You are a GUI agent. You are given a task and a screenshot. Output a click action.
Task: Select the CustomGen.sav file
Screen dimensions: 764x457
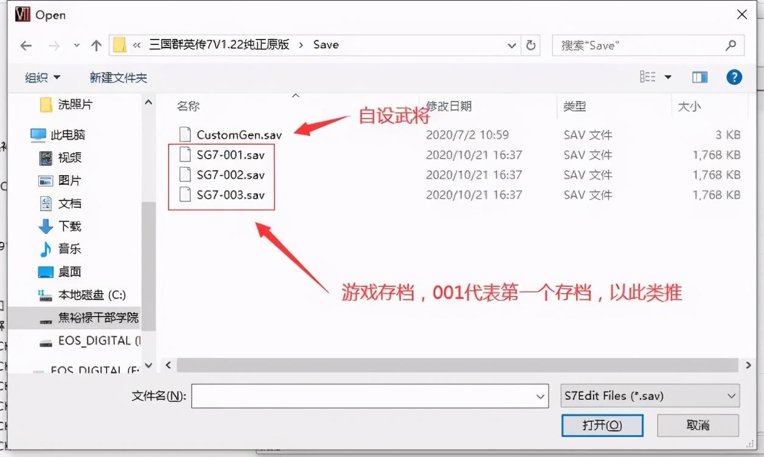(x=239, y=135)
